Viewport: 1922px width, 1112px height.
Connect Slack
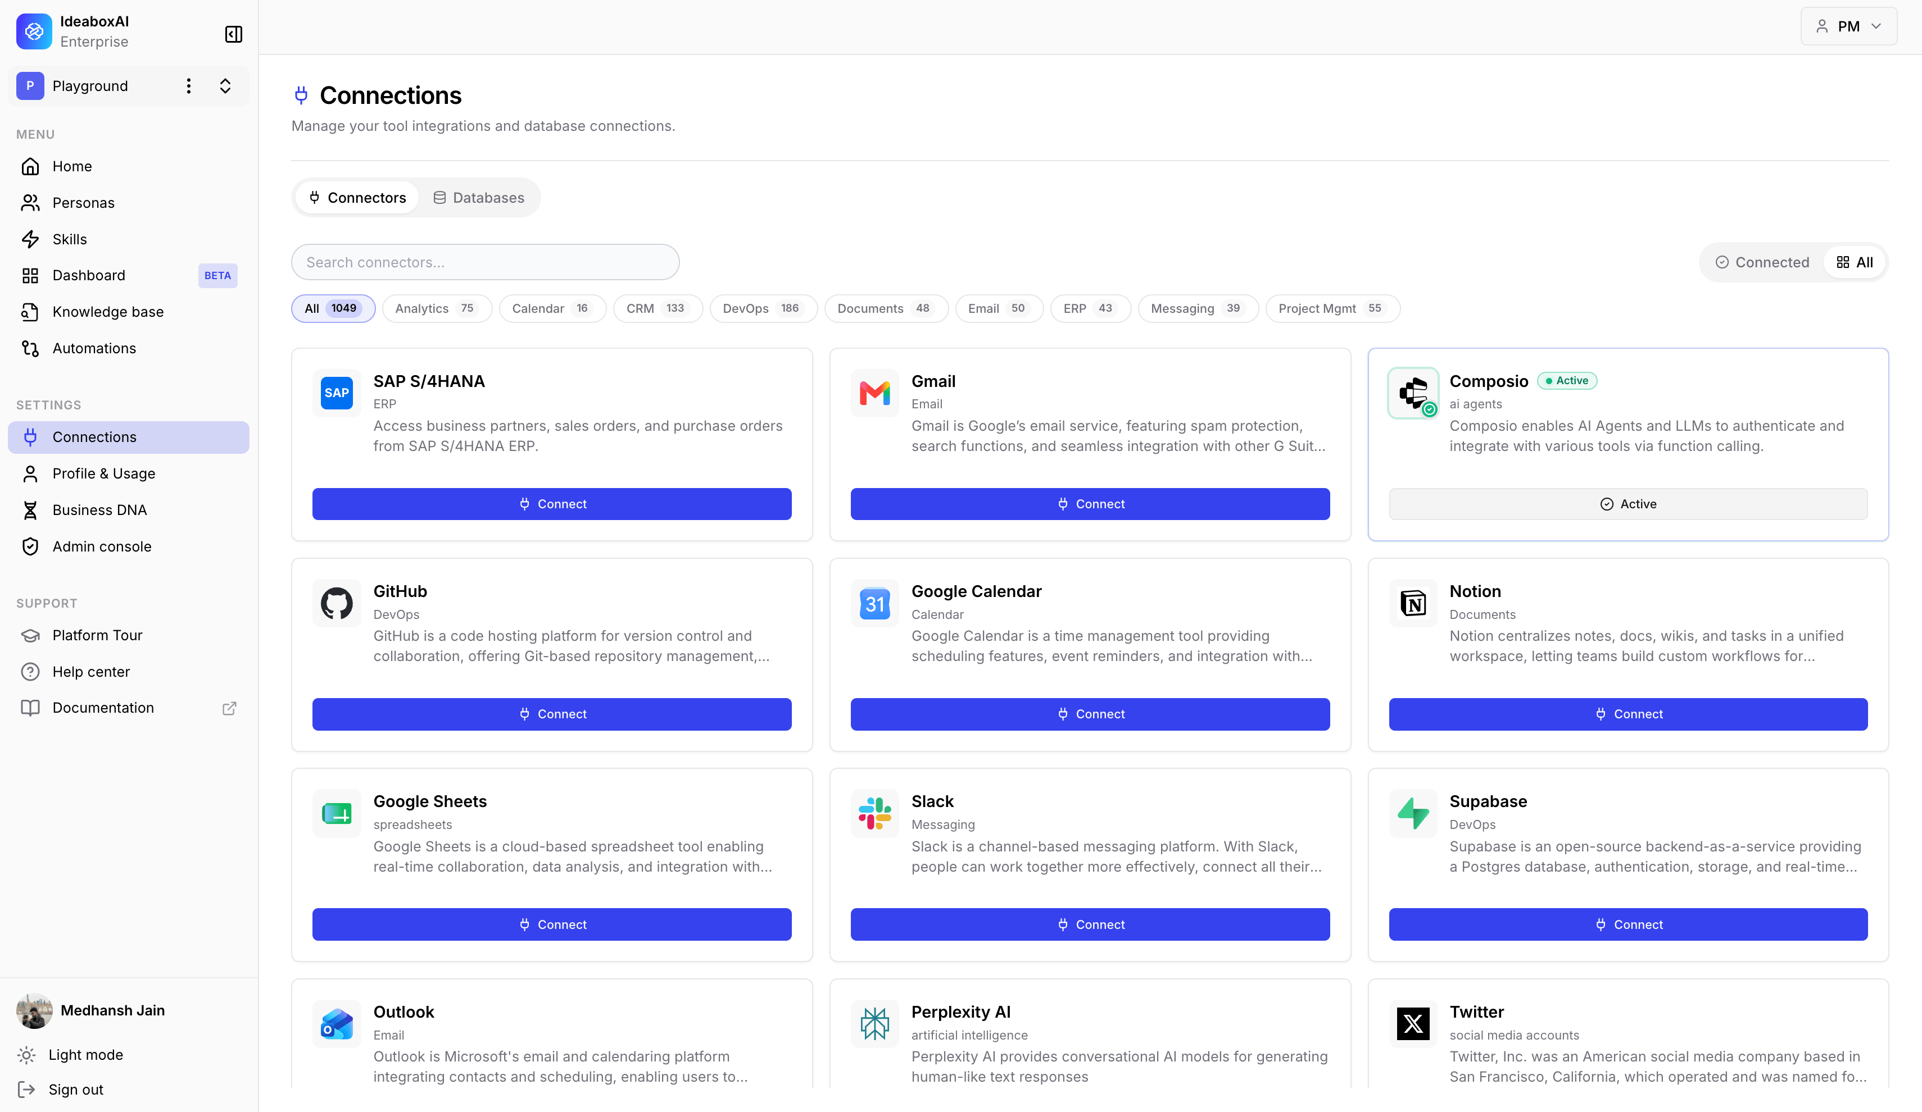[x=1090, y=924]
